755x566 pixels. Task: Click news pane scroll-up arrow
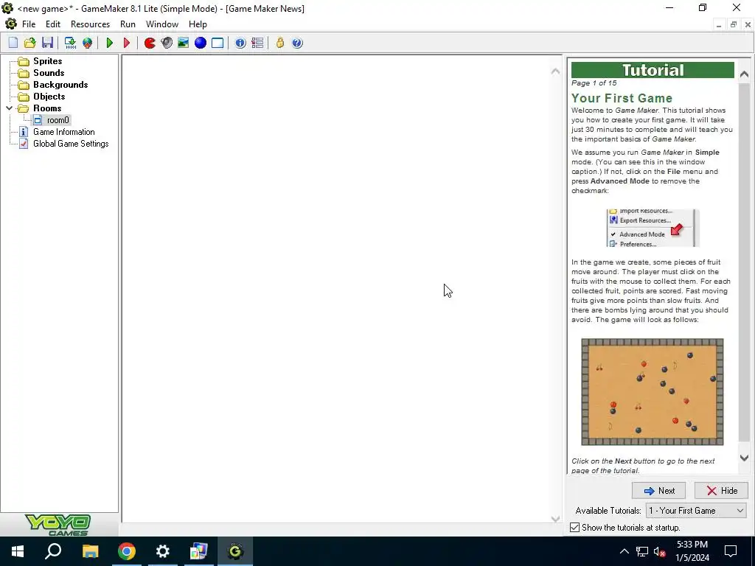pos(555,71)
